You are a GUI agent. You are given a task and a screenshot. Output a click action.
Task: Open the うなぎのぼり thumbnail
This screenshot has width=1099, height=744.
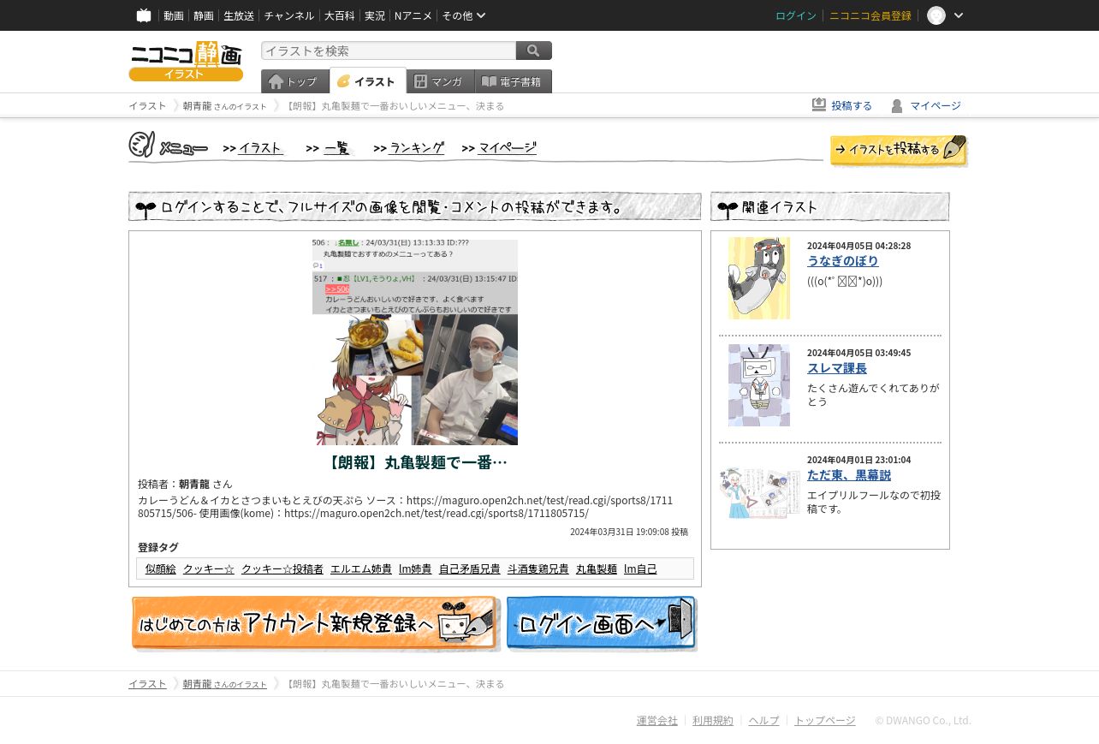(759, 278)
